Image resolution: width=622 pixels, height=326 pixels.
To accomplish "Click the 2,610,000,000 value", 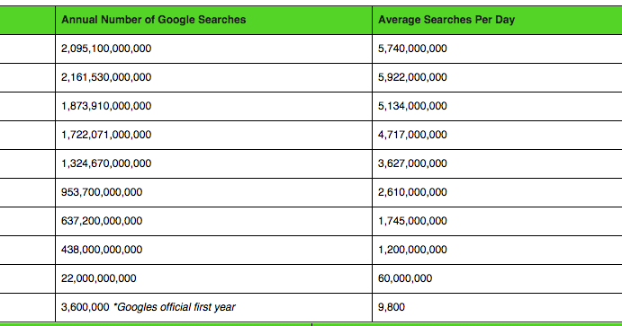I will click(412, 192).
